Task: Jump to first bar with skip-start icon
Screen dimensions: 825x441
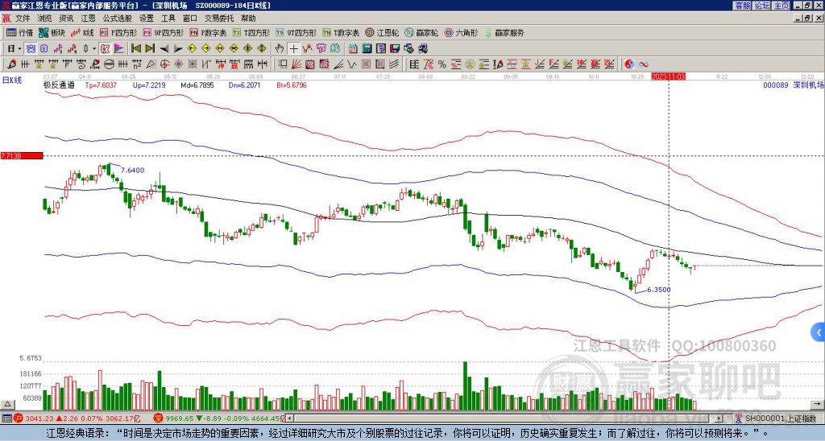Action: point(136,48)
